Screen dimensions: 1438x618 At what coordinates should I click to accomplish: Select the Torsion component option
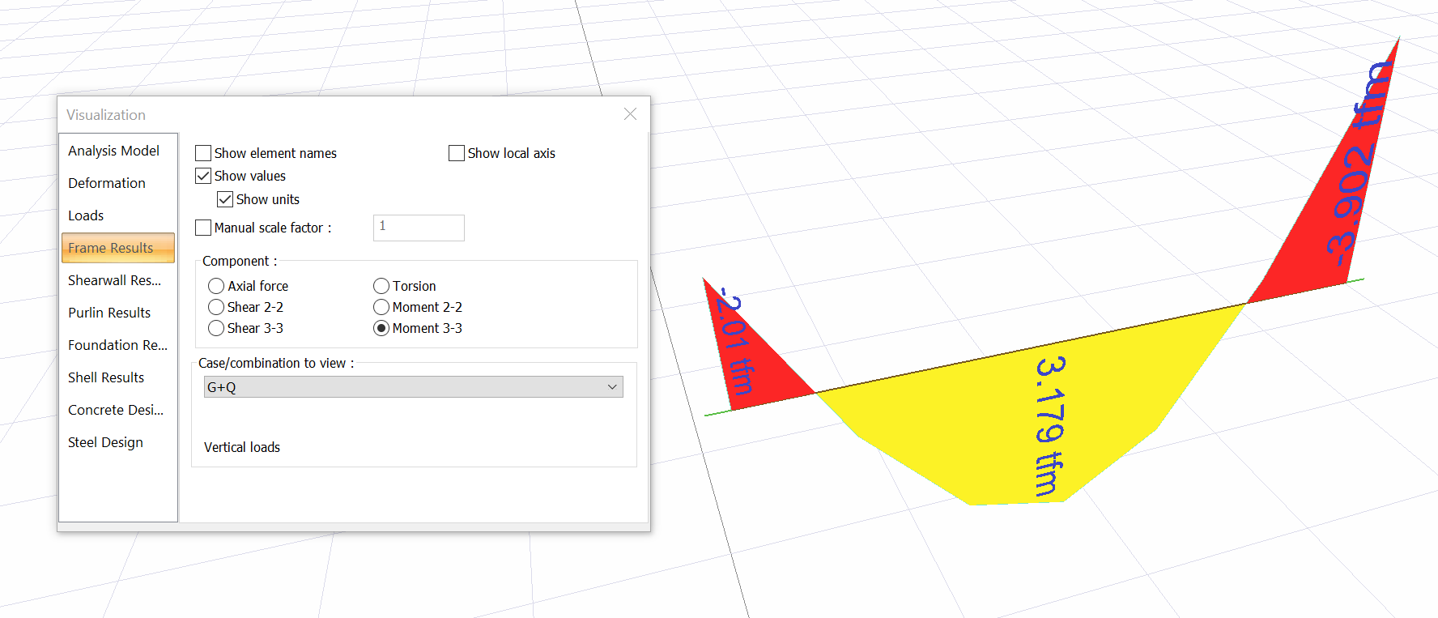tap(381, 286)
